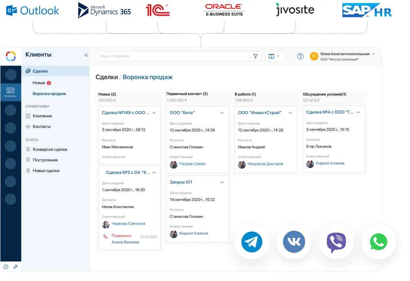This screenshot has height=281, width=410.
Task: Open the column view layout dropdown
Action: click(274, 56)
